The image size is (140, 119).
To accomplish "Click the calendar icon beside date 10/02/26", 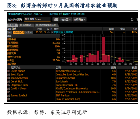I will (x=25, y=33).
